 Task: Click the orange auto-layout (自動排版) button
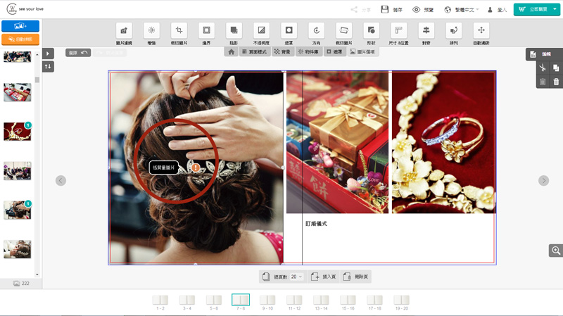20,39
